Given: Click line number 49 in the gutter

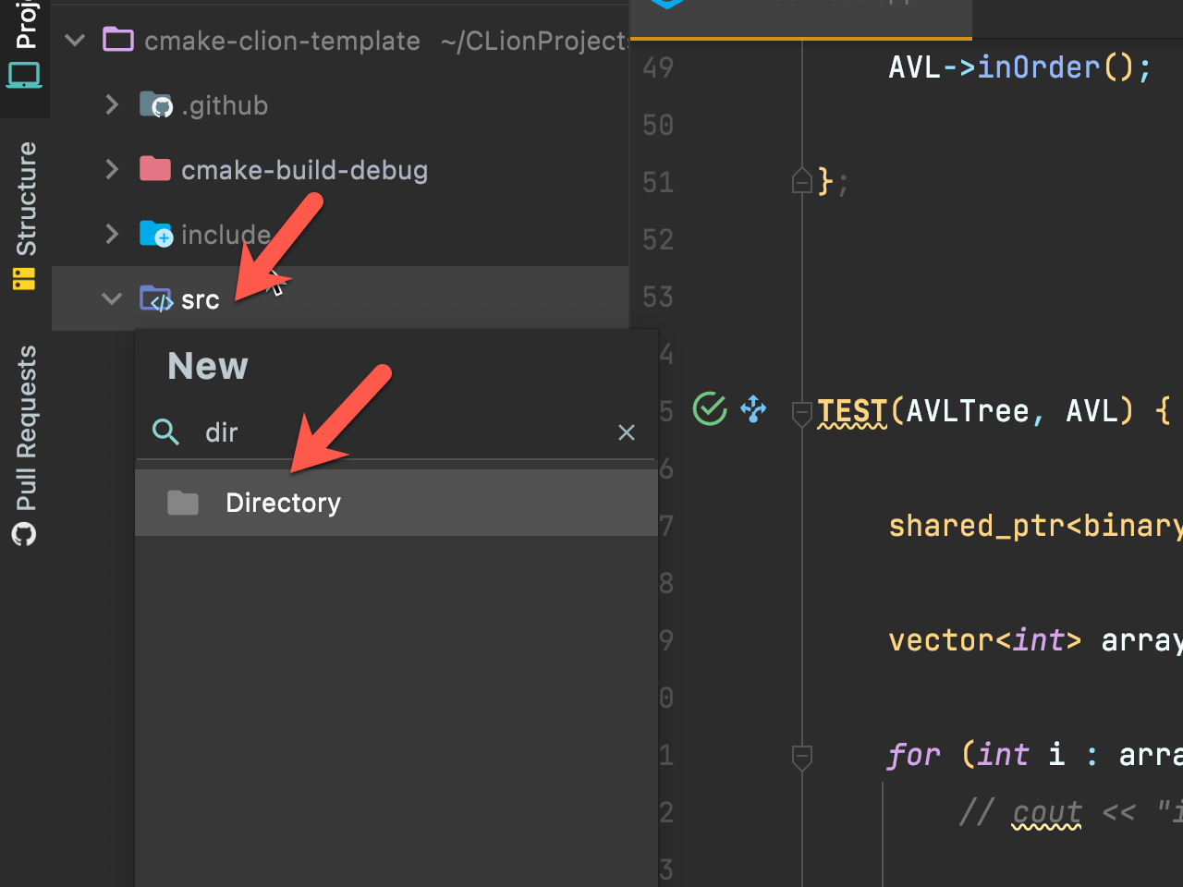Looking at the screenshot, I should tap(658, 67).
